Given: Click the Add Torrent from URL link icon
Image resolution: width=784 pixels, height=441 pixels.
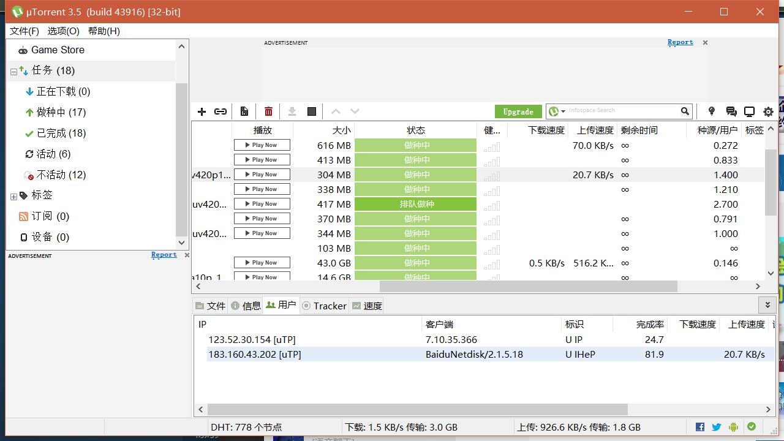Looking at the screenshot, I should click(221, 111).
